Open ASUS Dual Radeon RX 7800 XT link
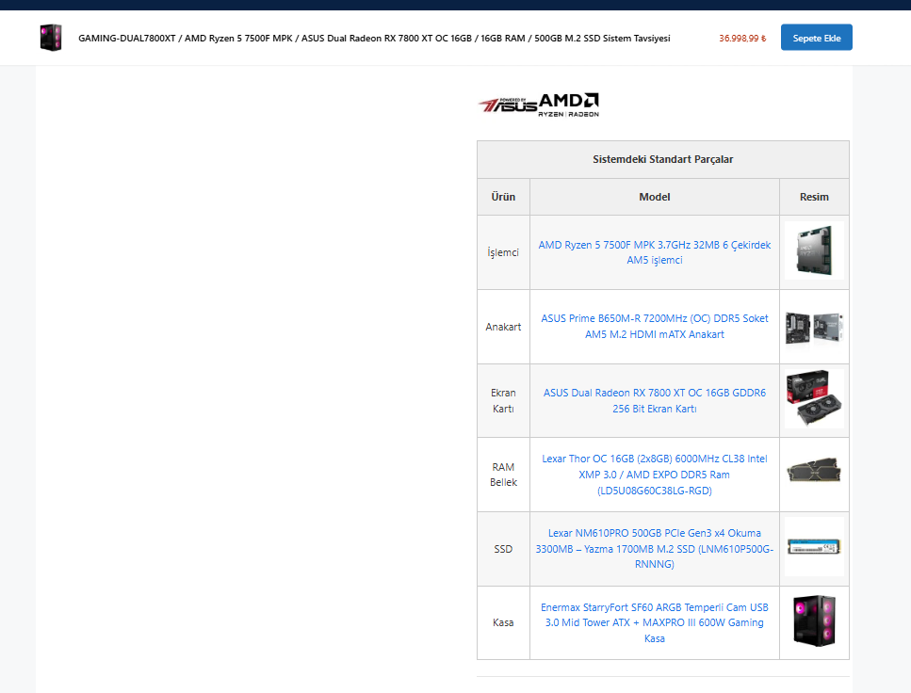Screen dimensions: 911x693 pos(654,401)
